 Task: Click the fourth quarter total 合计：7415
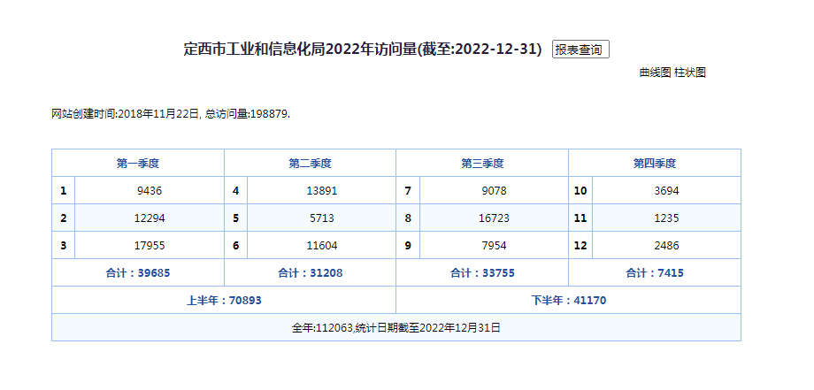tap(654, 273)
